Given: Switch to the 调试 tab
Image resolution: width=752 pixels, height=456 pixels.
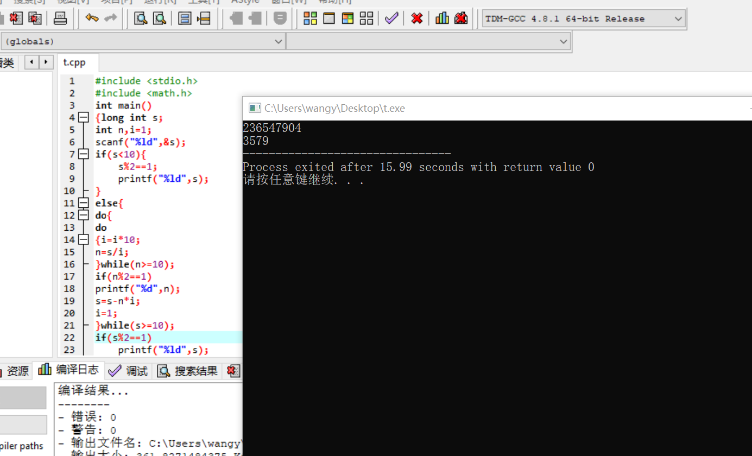Looking at the screenshot, I should 128,371.
